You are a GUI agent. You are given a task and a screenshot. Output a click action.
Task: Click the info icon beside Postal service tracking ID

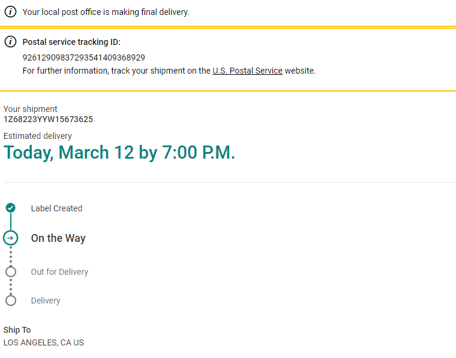coord(10,42)
